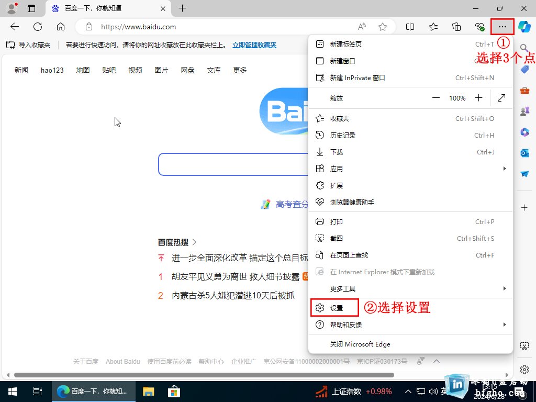Select 新建 InPrivate 窗口 menu item
This screenshot has width=536, height=402.
tap(410, 77)
